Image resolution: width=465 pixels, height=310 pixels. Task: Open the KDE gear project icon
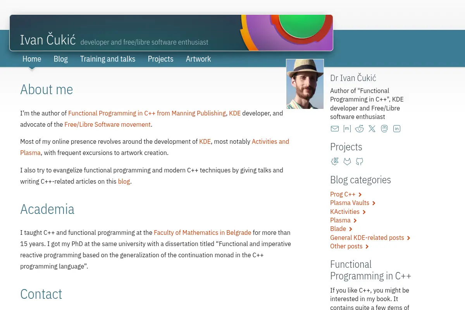(x=335, y=162)
